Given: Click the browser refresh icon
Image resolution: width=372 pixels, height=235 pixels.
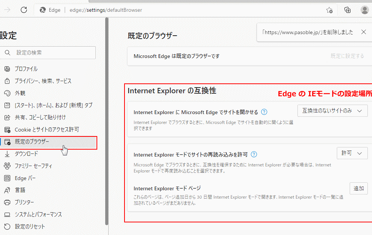Looking at the screenshot, I should pos(24,10).
